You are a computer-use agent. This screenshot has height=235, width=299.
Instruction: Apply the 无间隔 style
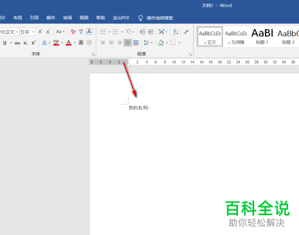(x=236, y=37)
